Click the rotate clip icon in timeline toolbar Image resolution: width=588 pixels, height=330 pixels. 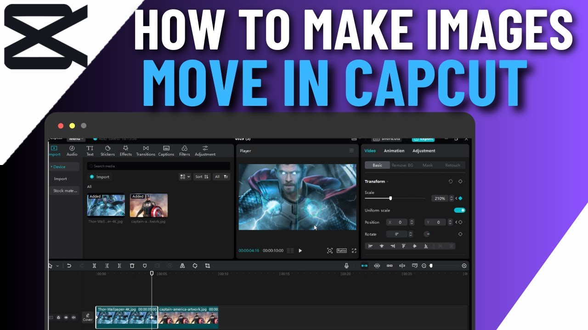point(195,265)
